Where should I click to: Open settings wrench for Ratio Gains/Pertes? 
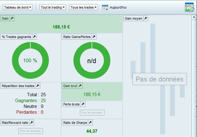pos(94,37)
